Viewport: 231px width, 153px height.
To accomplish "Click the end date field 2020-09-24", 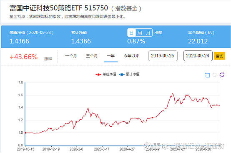I will tap(198, 56).
